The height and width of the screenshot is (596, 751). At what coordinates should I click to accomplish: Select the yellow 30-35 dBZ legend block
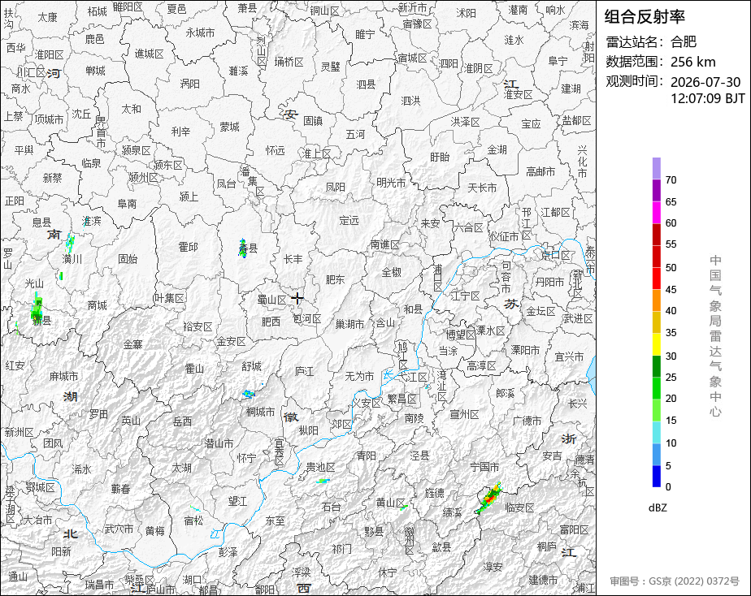click(656, 344)
